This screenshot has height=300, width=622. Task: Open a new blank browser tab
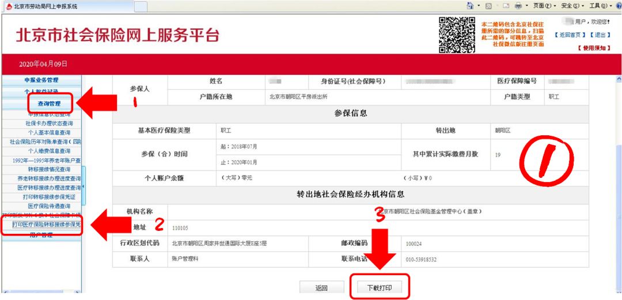coord(141,7)
